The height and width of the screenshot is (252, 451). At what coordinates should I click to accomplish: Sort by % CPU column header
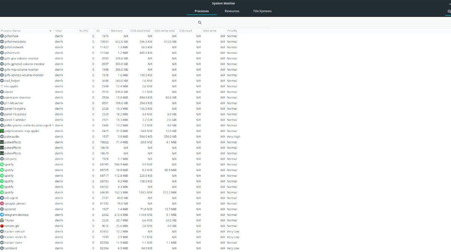[86, 31]
